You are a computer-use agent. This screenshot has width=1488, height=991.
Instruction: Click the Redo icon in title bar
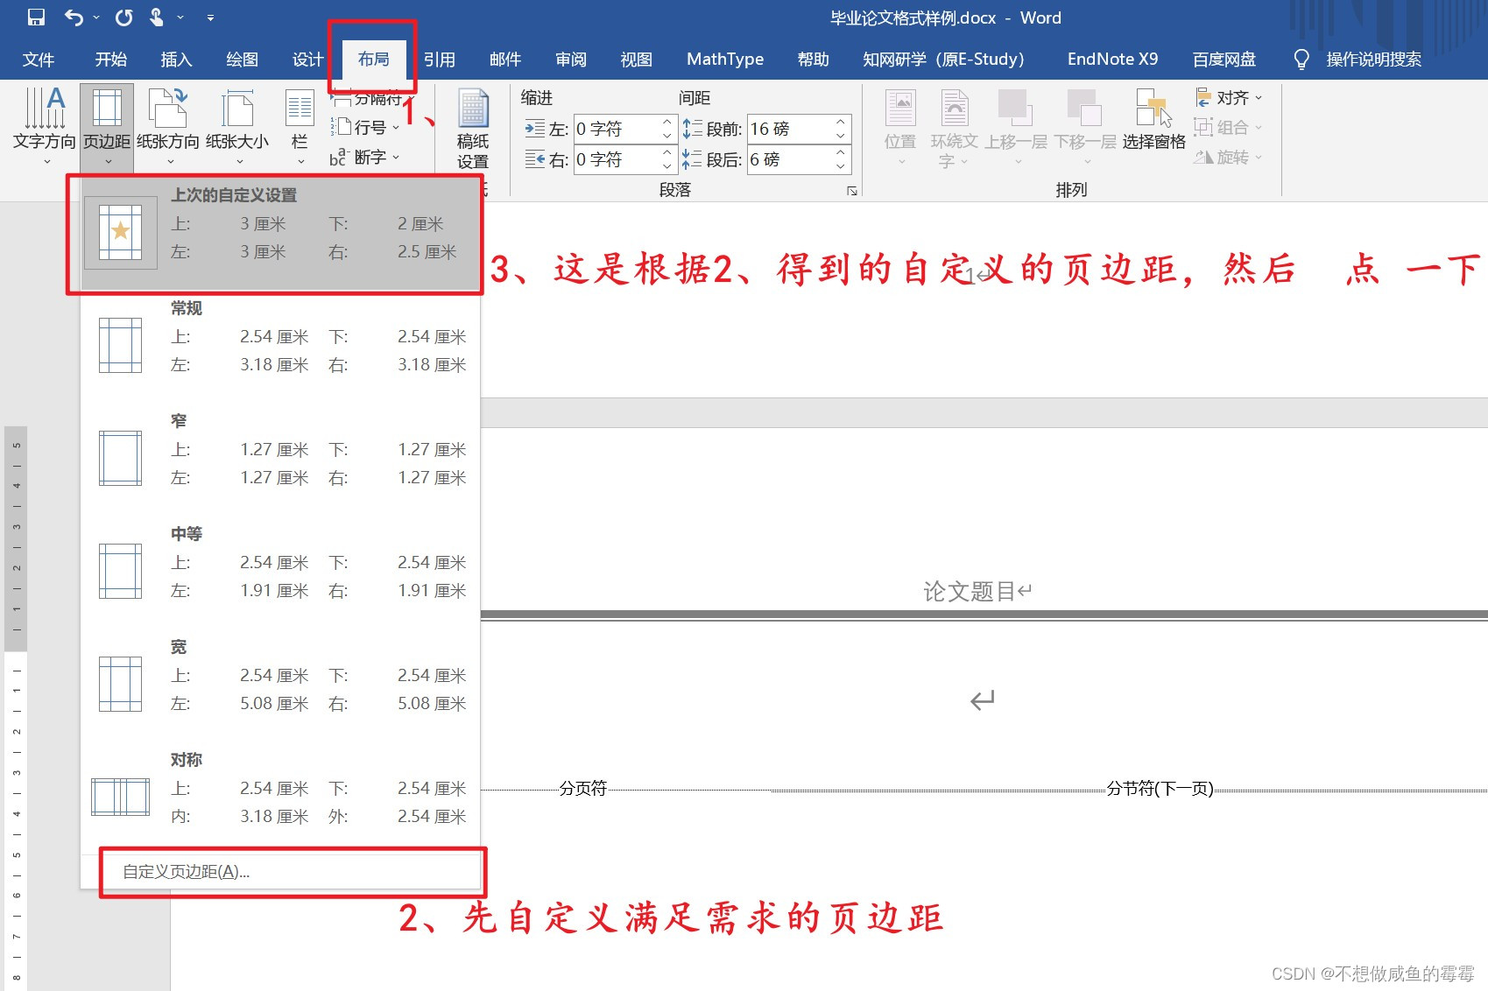click(x=124, y=18)
